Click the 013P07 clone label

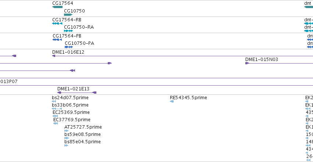click(9, 82)
